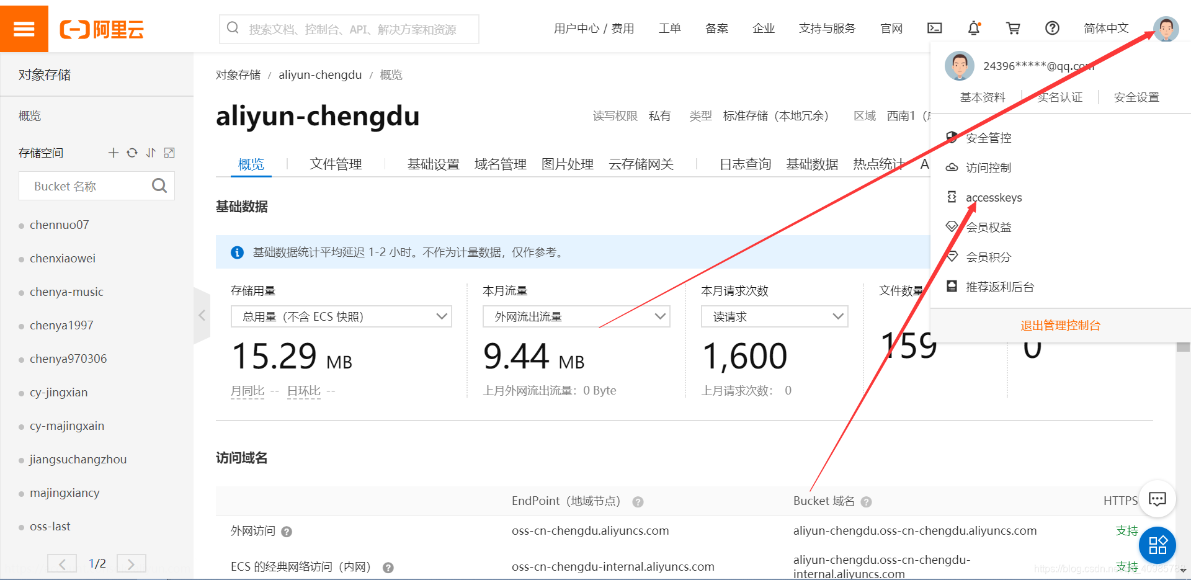Click the 安全管控 shield icon
Image resolution: width=1191 pixels, height=580 pixels.
[x=952, y=137]
